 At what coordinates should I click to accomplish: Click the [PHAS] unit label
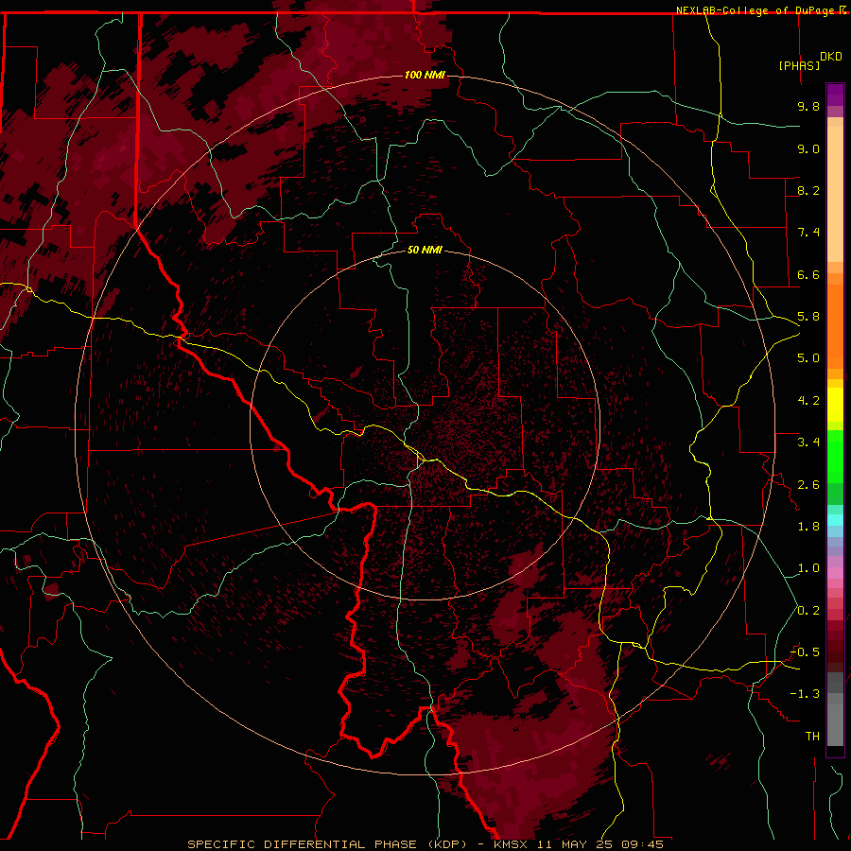(x=799, y=65)
